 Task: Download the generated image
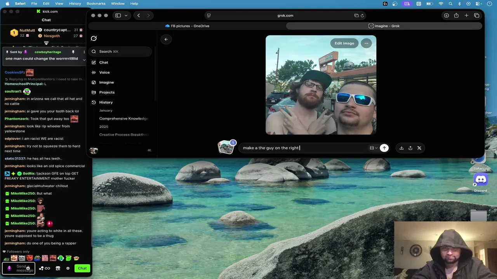pyautogui.click(x=401, y=148)
